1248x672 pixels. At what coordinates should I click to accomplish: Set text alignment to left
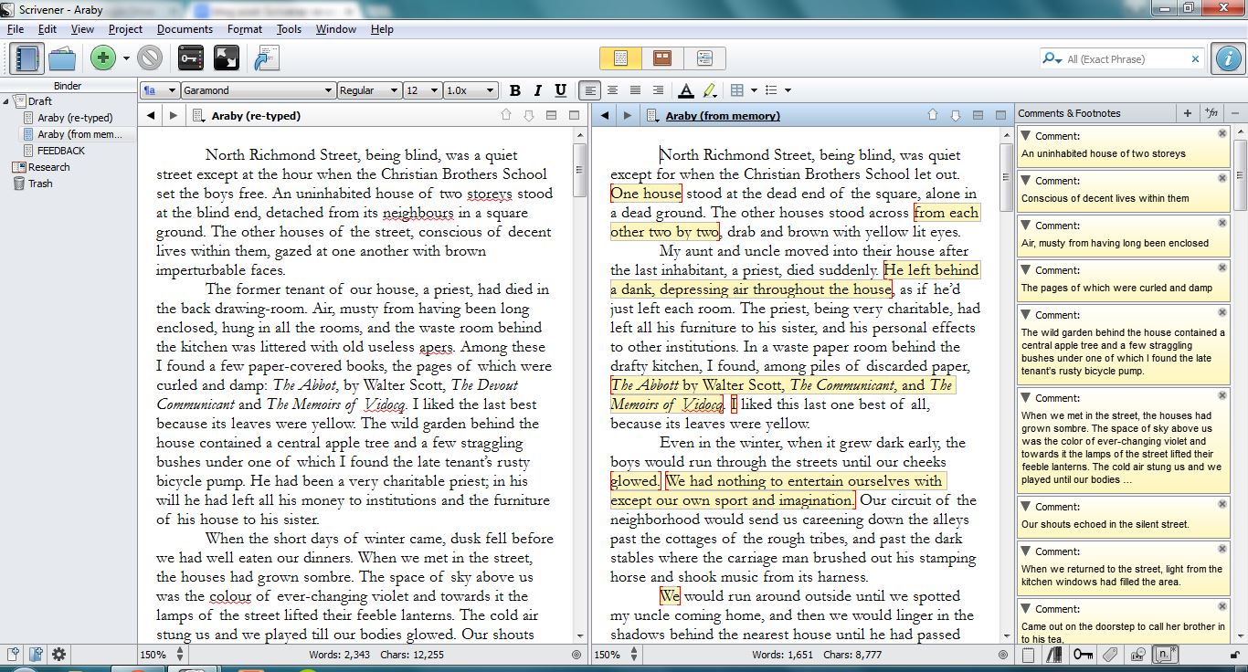[x=590, y=90]
